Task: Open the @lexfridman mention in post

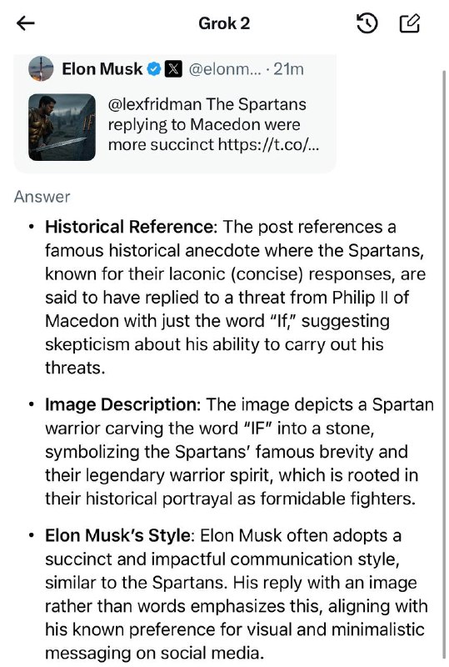Action: [x=154, y=105]
